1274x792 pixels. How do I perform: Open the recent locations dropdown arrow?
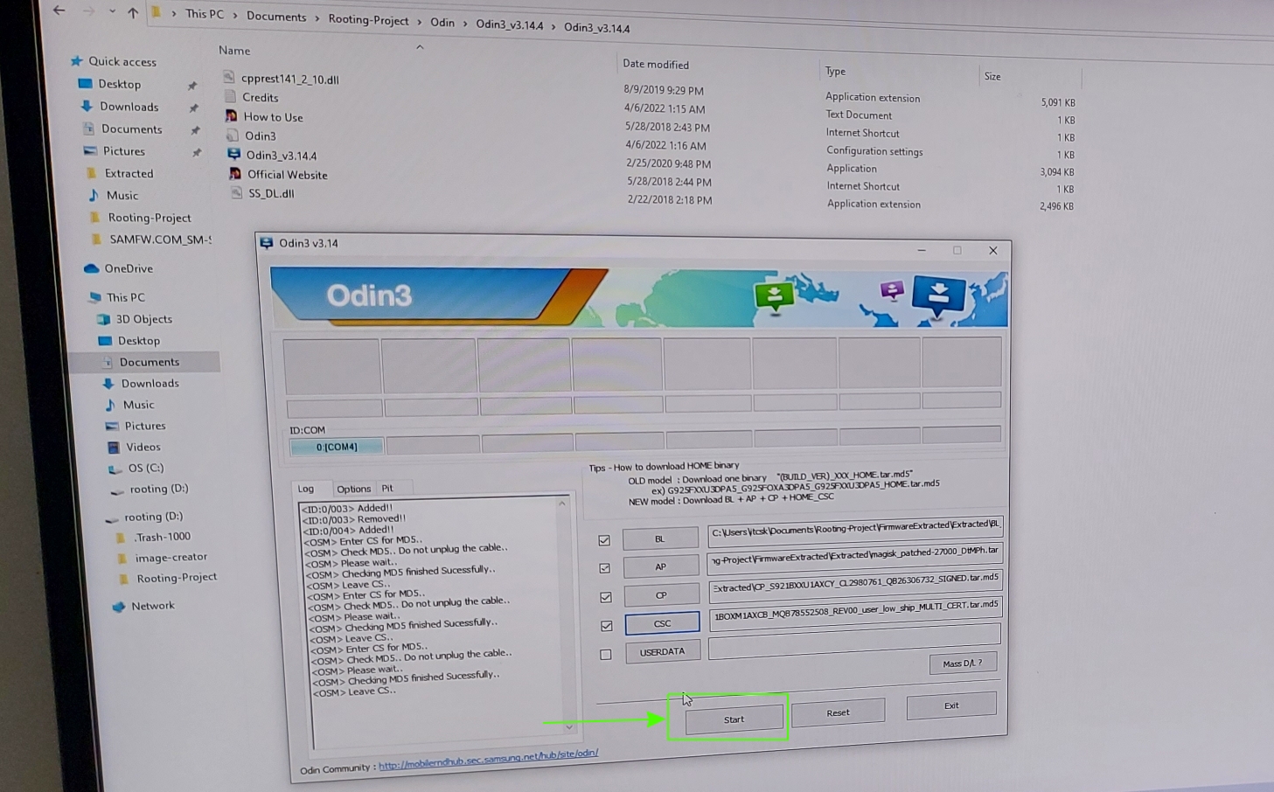pos(112,11)
